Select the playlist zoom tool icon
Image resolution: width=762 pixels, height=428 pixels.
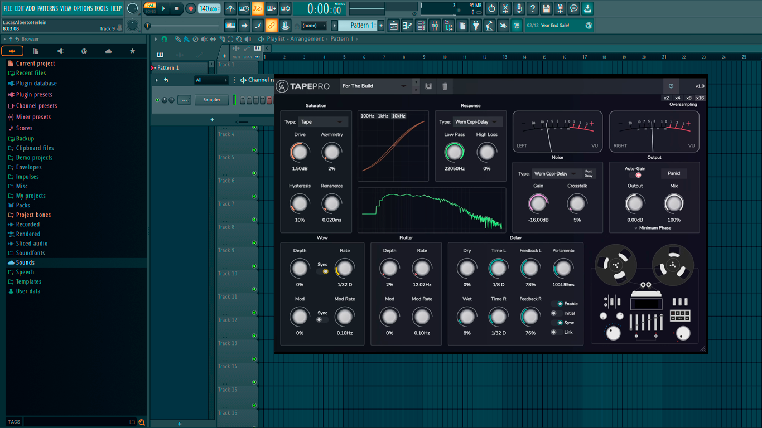tap(239, 39)
